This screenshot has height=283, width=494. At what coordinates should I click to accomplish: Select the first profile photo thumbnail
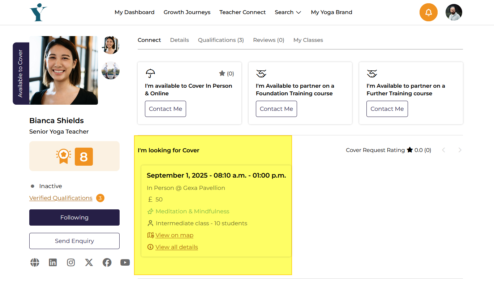pos(111,45)
